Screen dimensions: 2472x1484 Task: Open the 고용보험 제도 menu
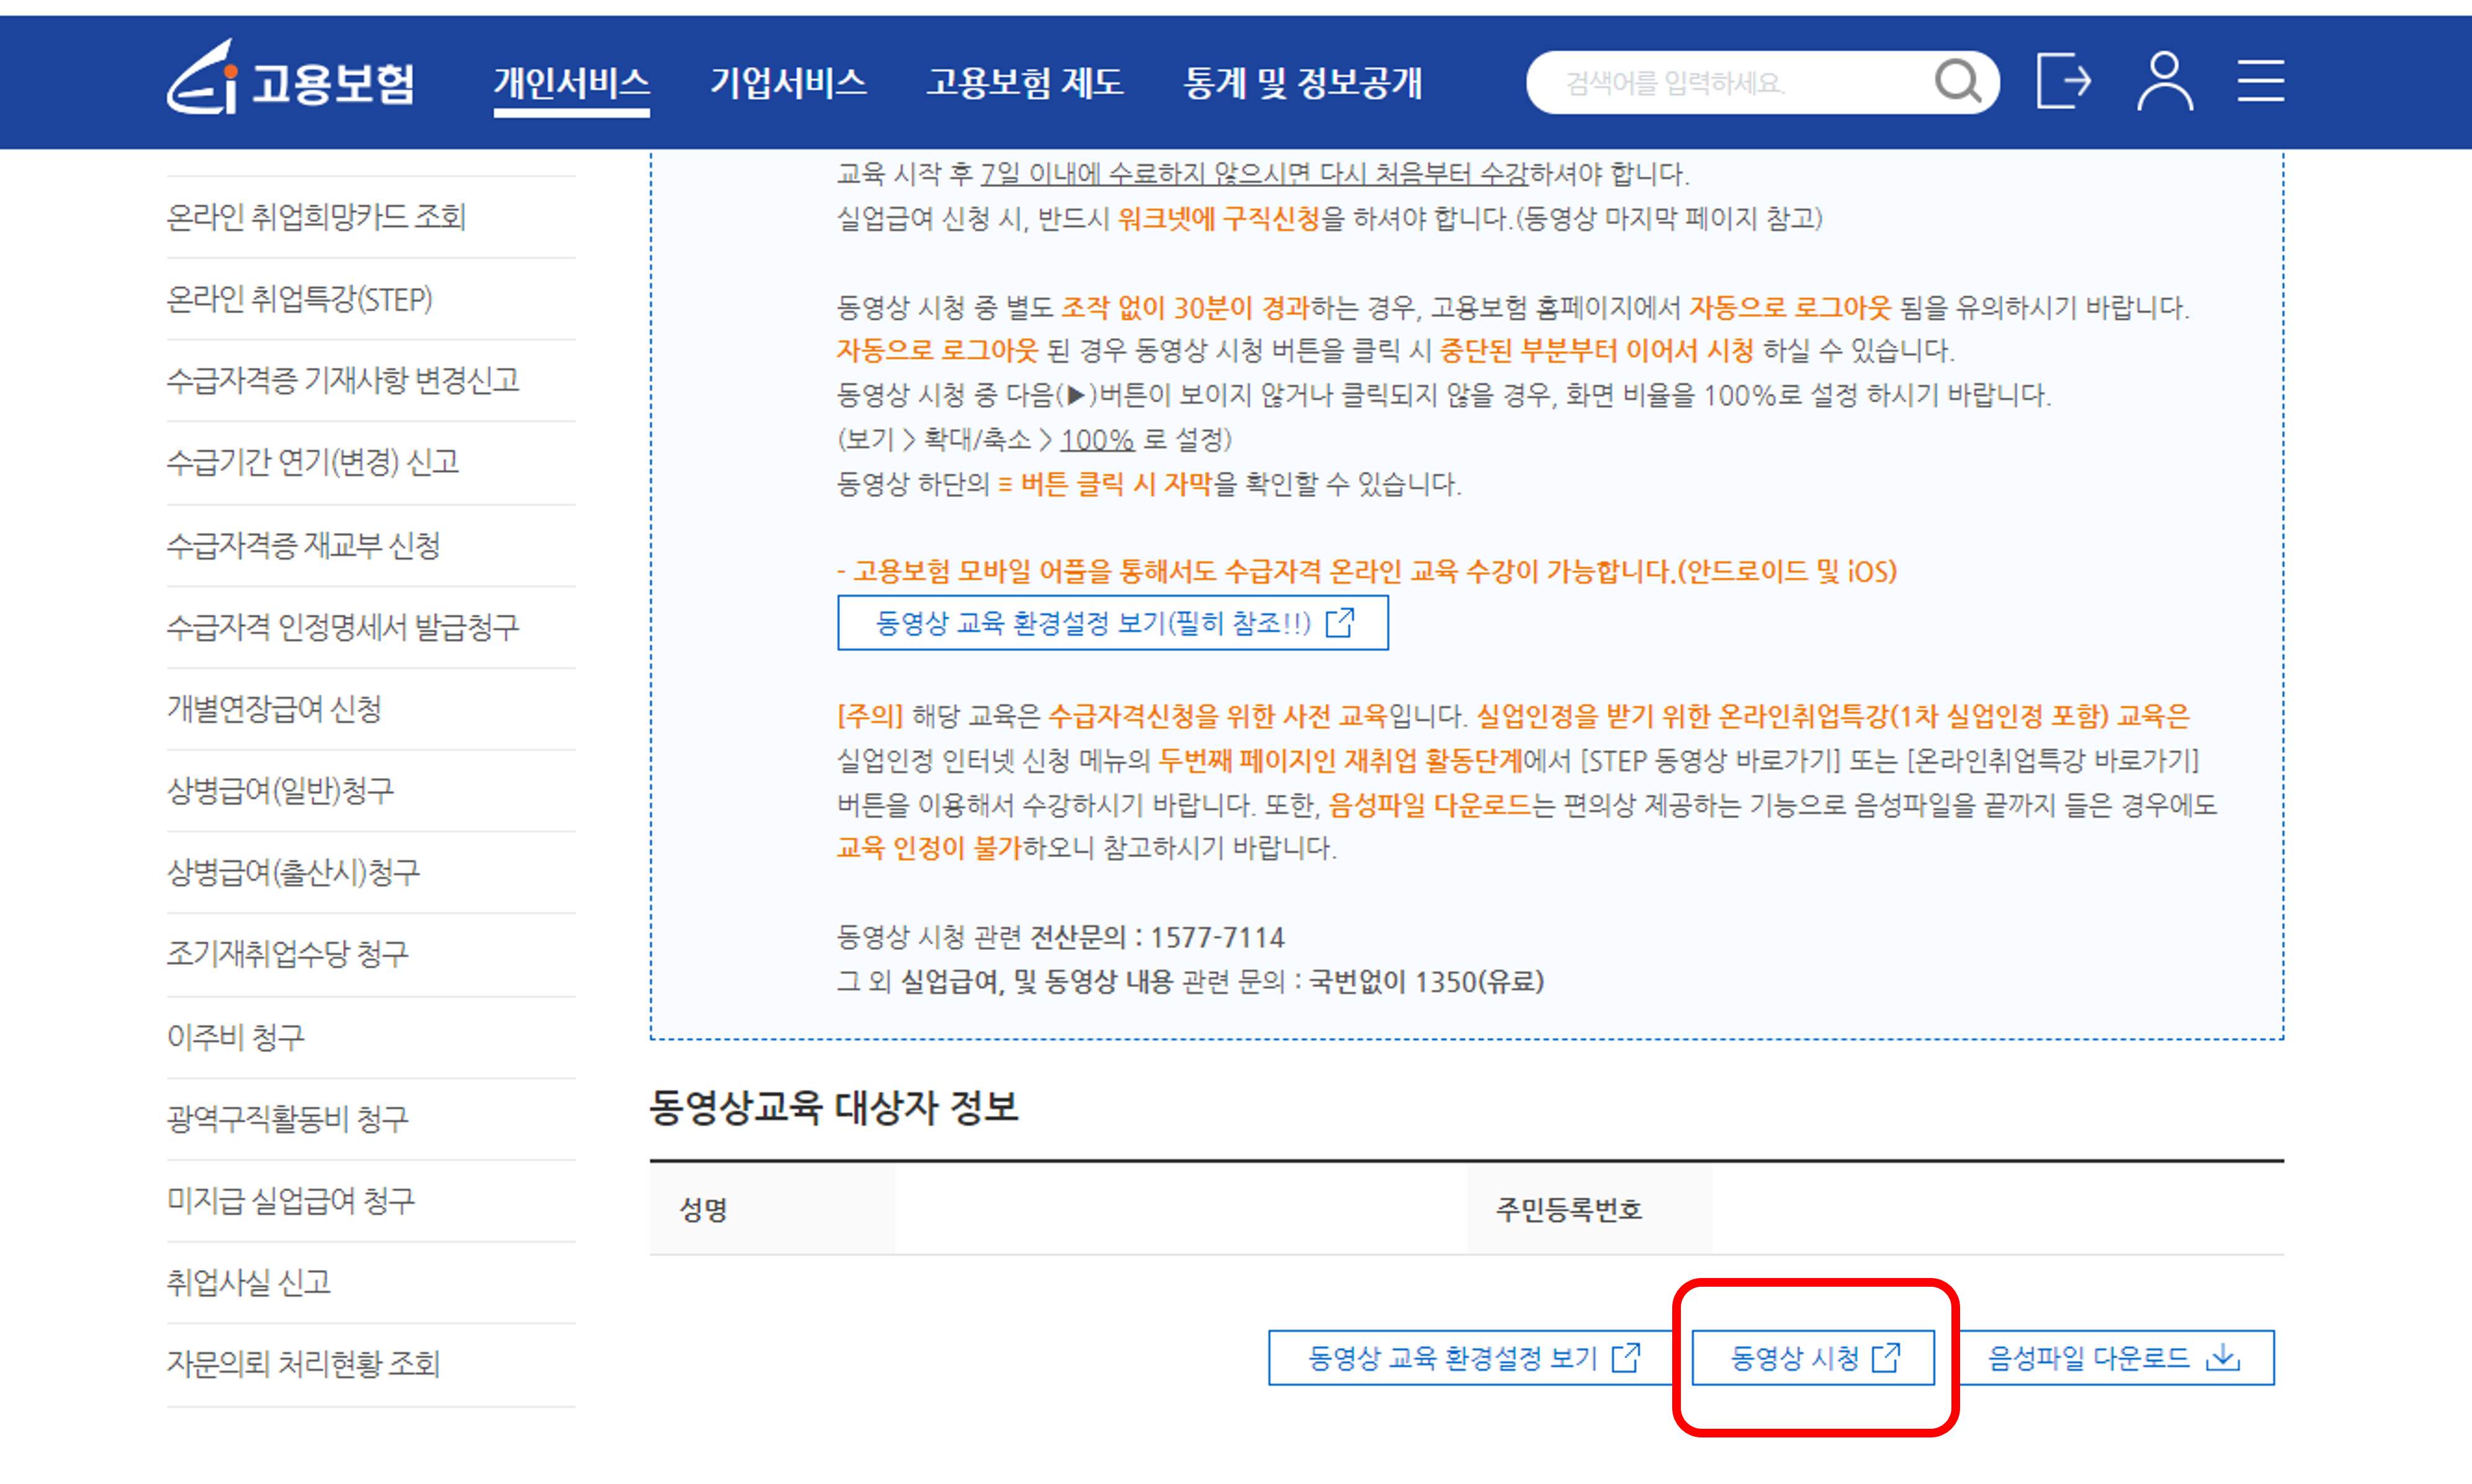tap(1025, 83)
